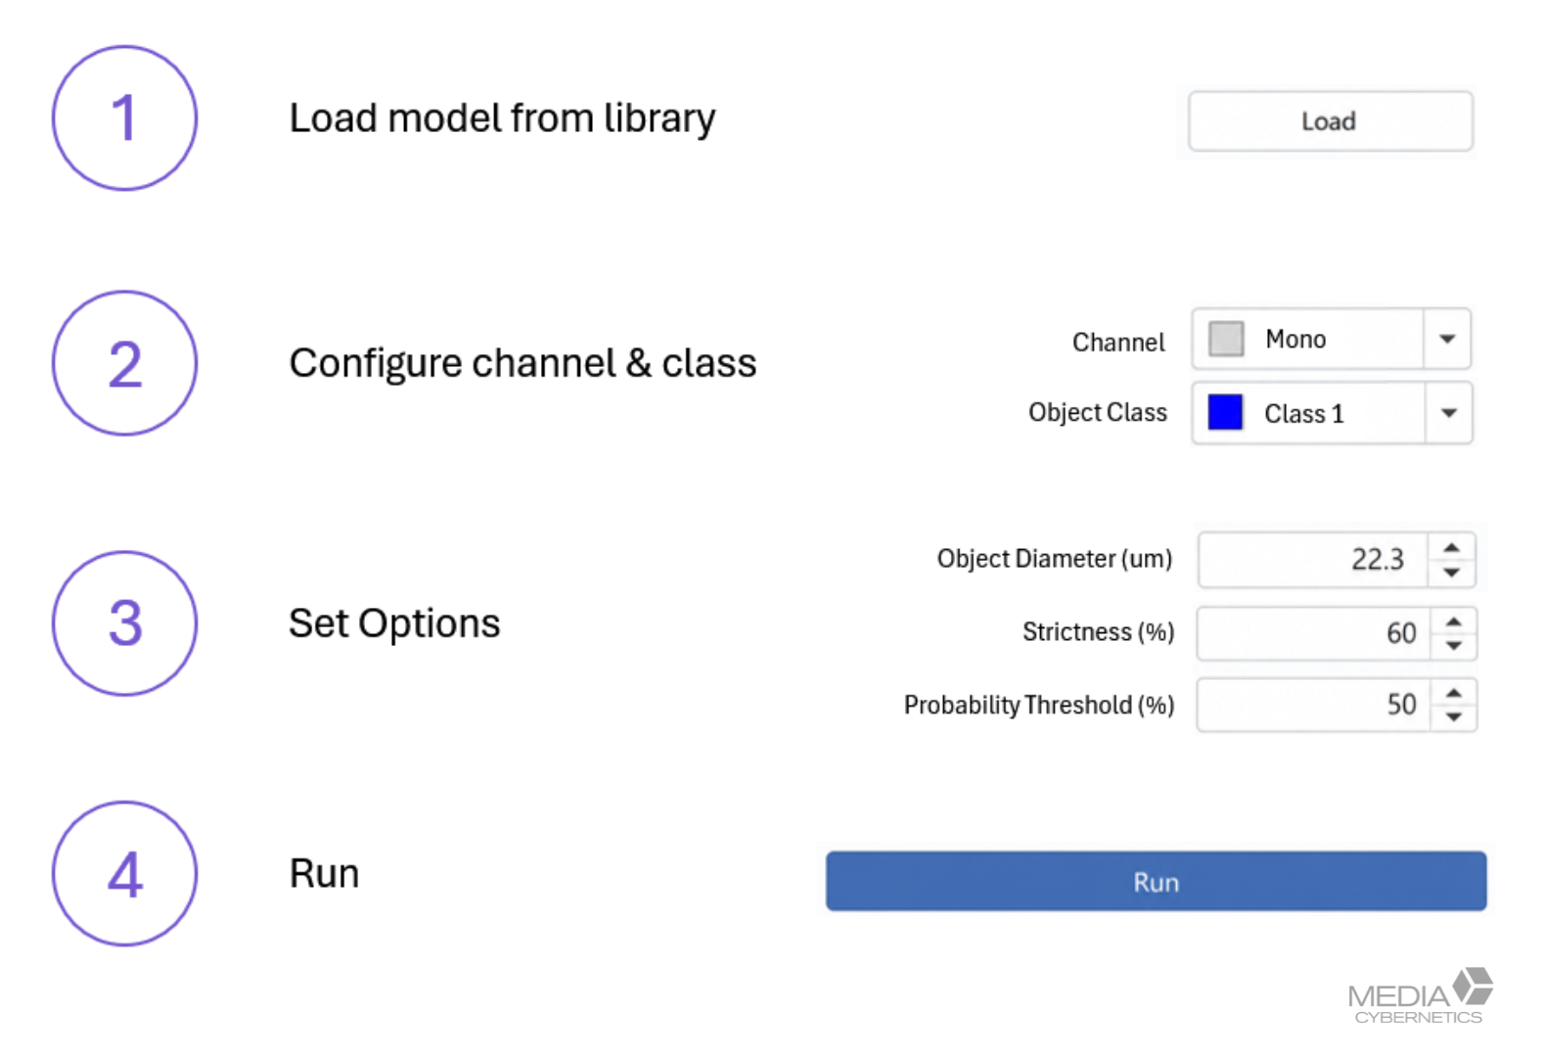The height and width of the screenshot is (1057, 1544).
Task: Start the analysis with the Run button
Action: click(x=1156, y=882)
